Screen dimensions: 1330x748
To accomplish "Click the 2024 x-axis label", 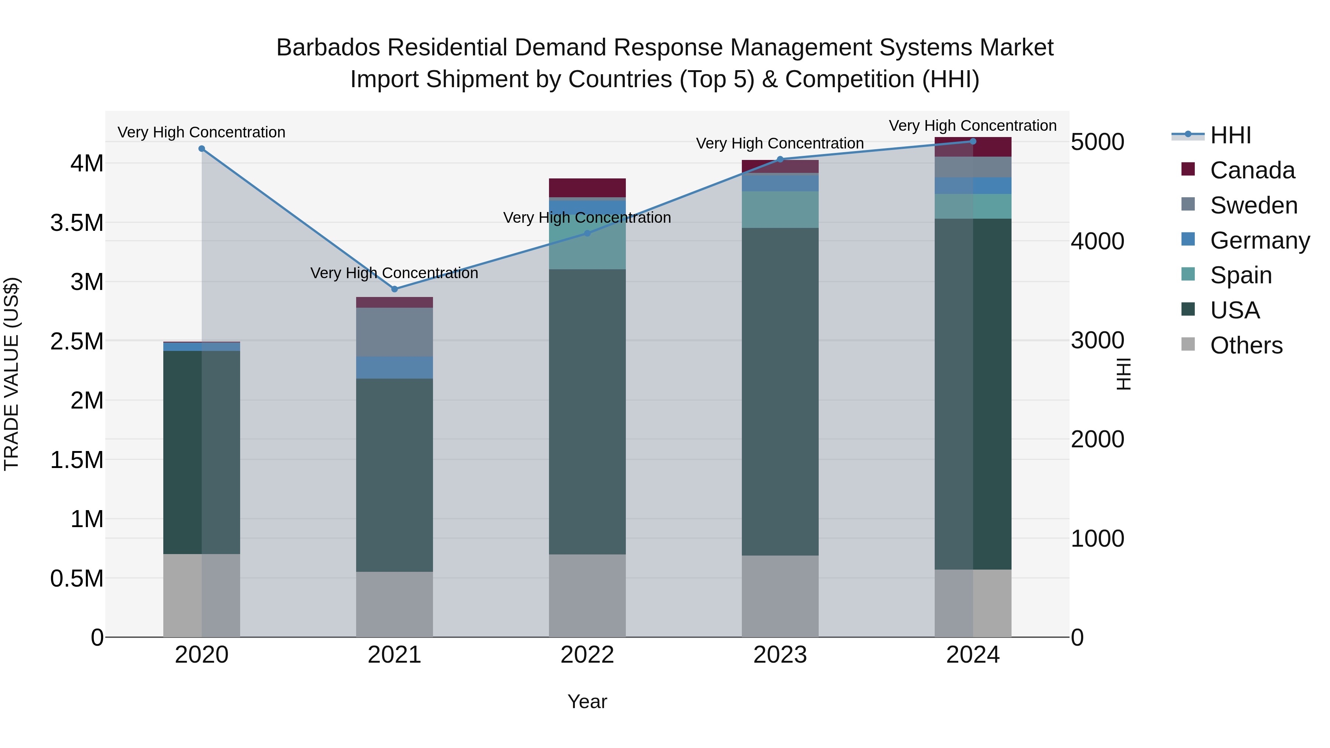I will (973, 655).
